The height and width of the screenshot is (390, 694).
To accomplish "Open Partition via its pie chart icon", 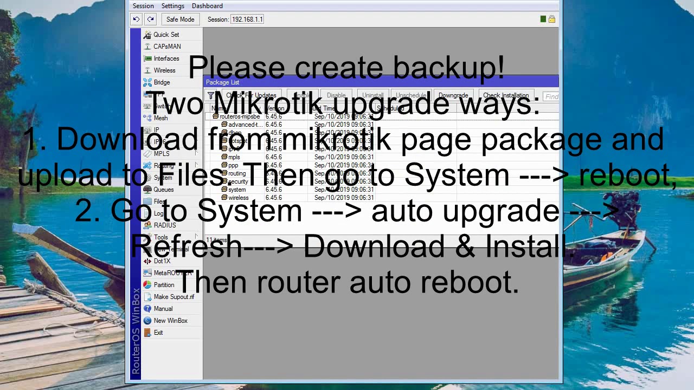I will point(147,285).
